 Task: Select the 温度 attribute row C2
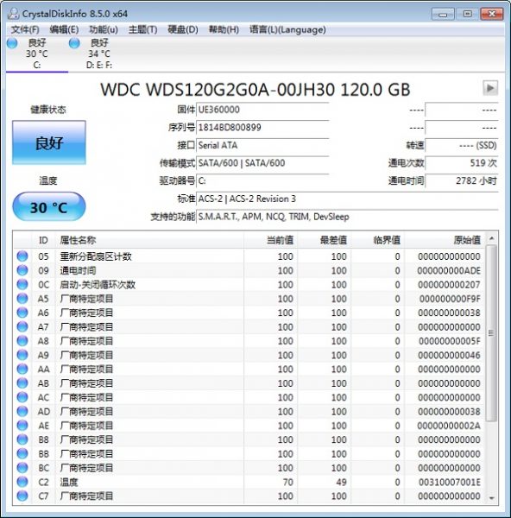click(x=249, y=482)
